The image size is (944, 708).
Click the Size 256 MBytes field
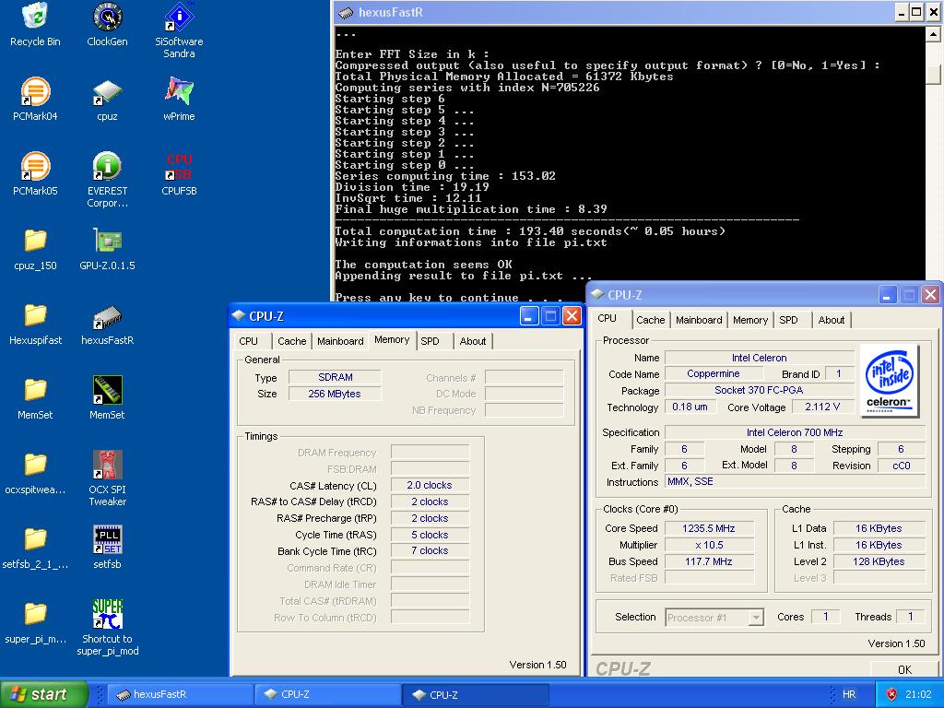335,394
